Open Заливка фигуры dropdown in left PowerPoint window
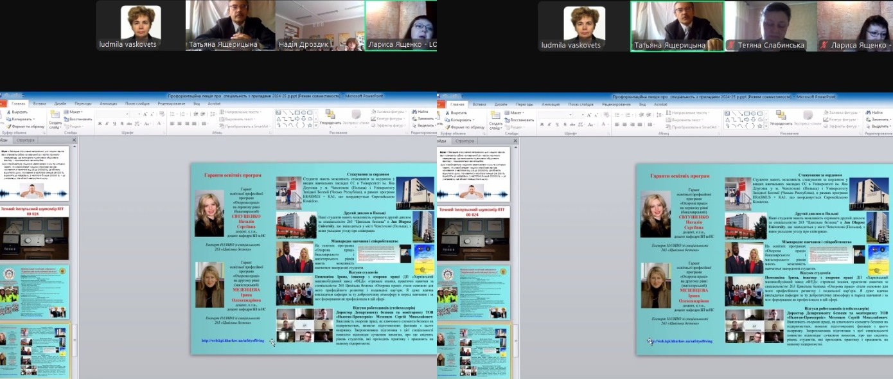The width and height of the screenshot is (893, 379). (x=388, y=112)
